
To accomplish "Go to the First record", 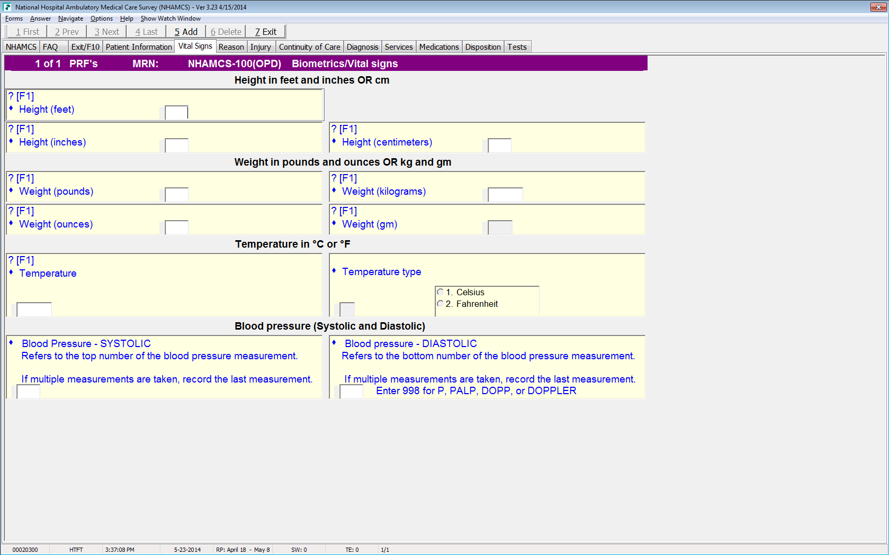I will (x=28, y=32).
